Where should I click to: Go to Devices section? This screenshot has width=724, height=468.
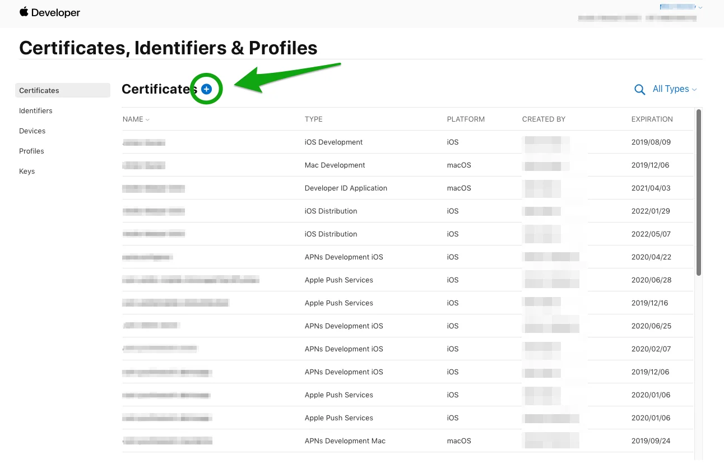(33, 131)
